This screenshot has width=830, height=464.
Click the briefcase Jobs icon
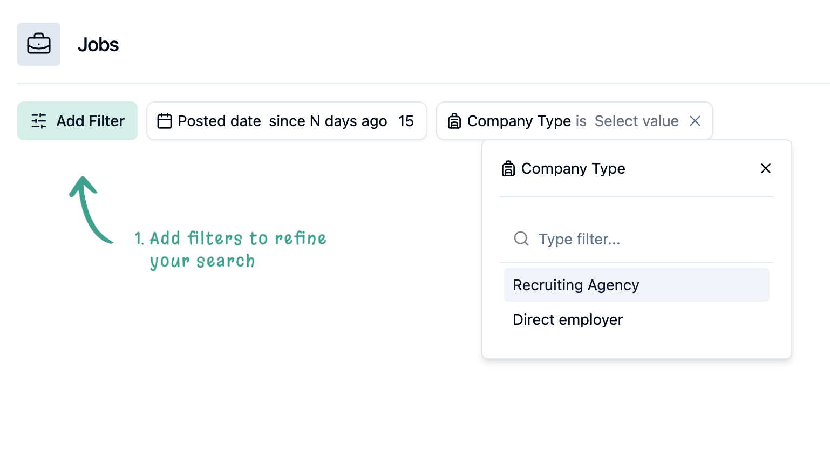coord(38,44)
